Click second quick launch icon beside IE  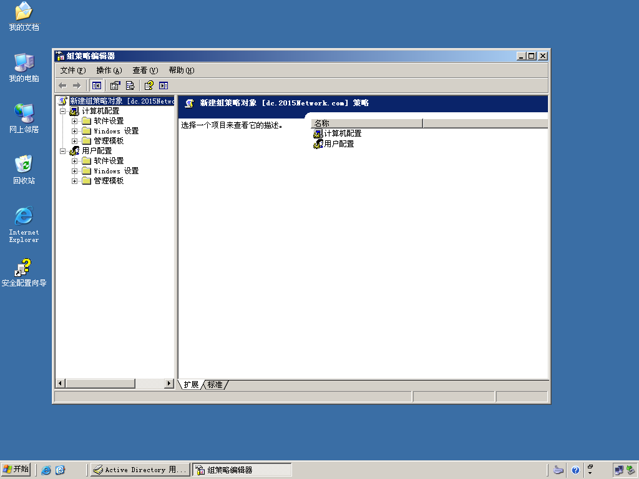coord(61,470)
